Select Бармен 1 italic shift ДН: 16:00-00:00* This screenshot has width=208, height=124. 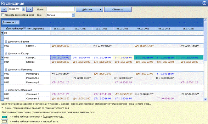coord(144,46)
